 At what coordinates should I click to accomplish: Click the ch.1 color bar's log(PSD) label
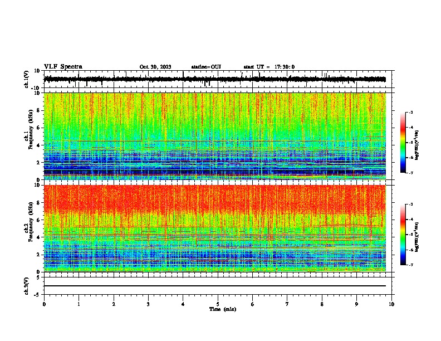(417, 145)
